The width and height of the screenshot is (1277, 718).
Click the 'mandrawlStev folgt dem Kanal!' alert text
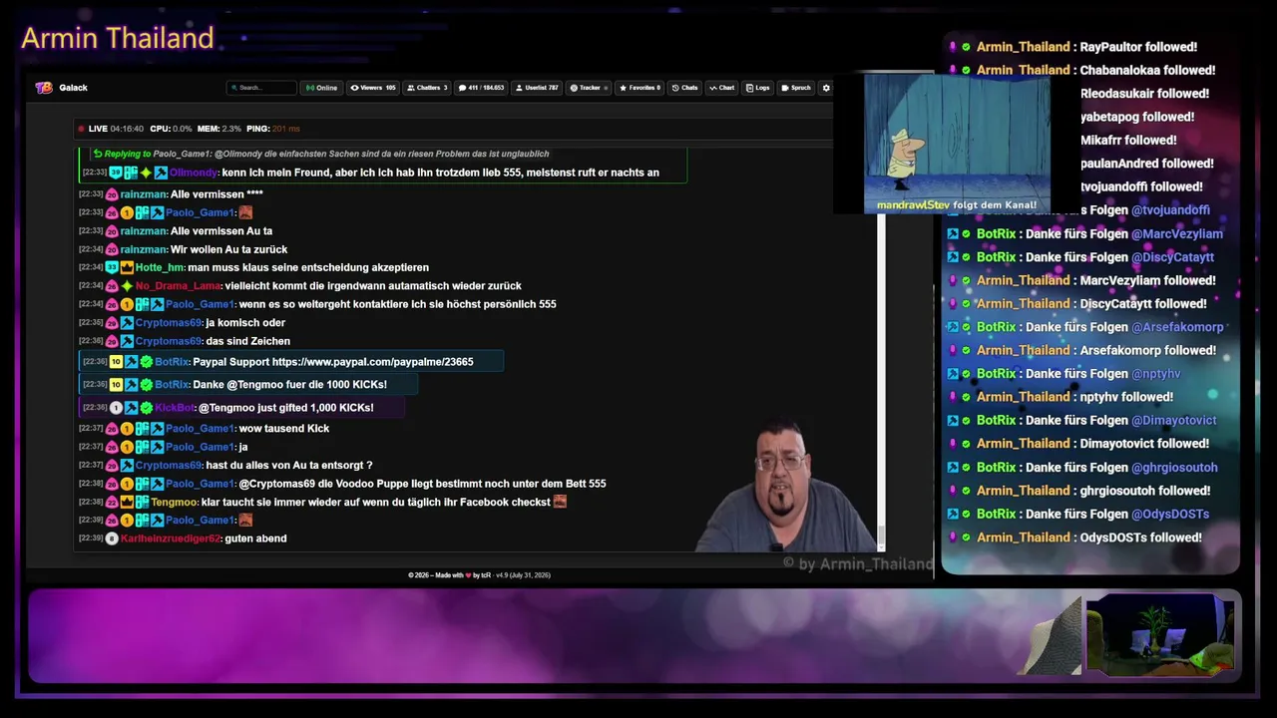pos(957,205)
